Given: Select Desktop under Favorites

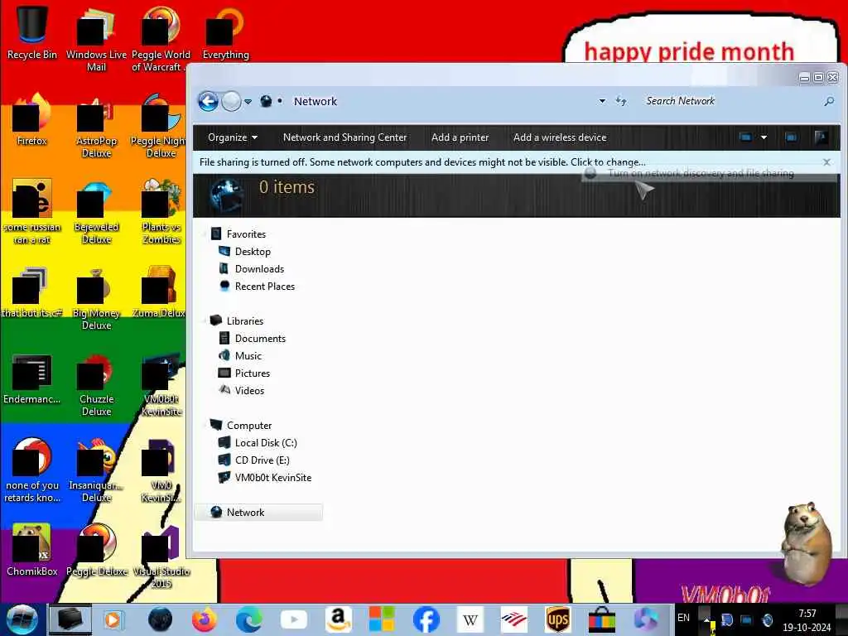Looking at the screenshot, I should [253, 252].
